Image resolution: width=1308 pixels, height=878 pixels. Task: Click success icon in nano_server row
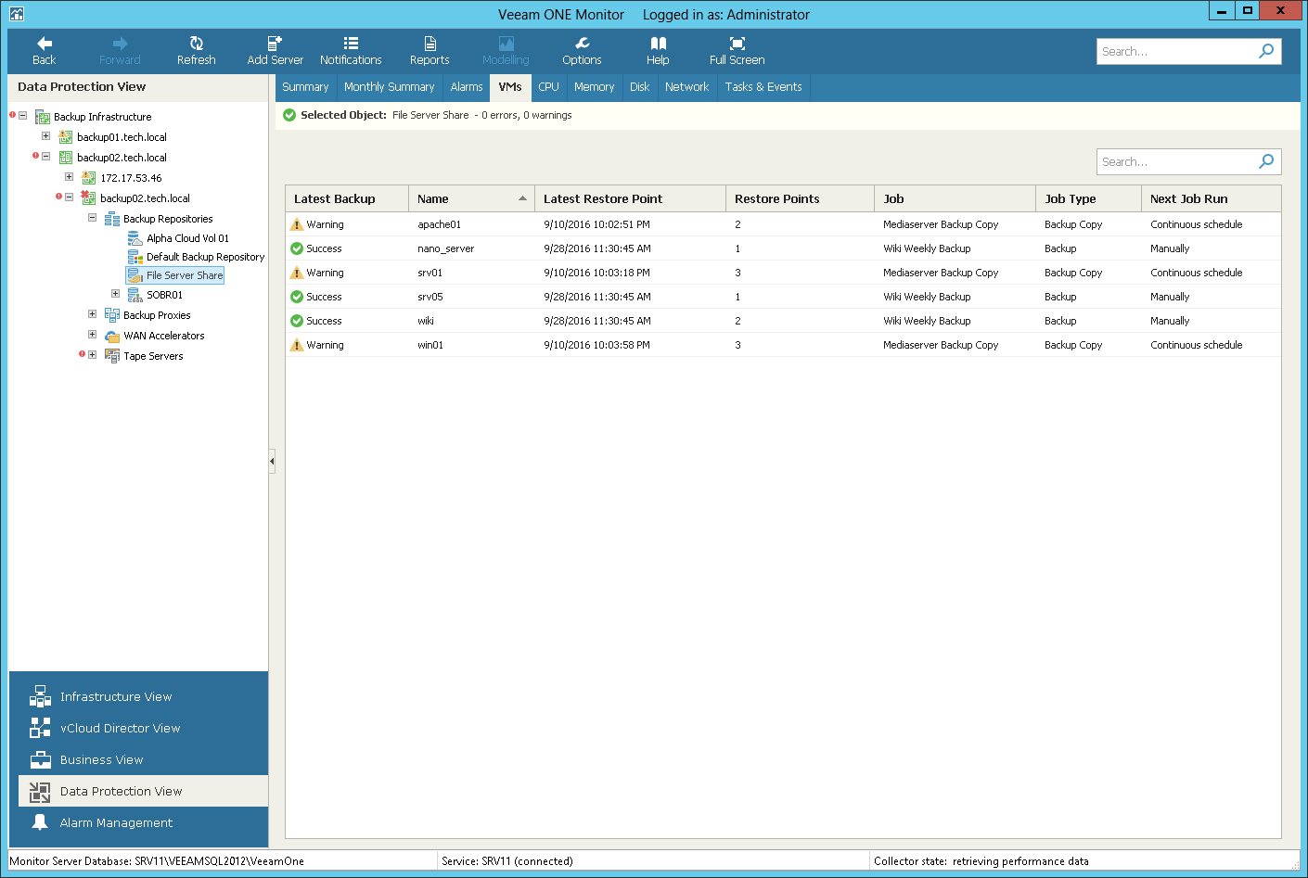[x=297, y=248]
